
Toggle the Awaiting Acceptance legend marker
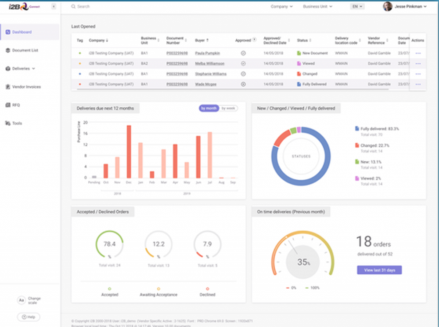click(158, 289)
